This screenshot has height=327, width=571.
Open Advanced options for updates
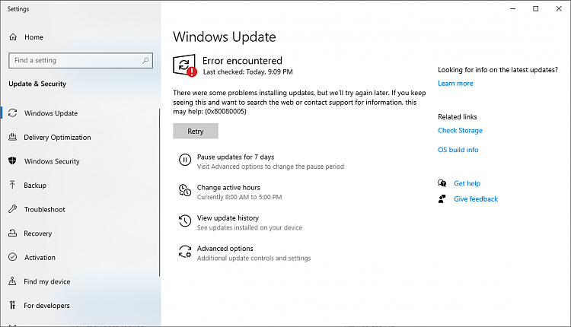(x=225, y=249)
